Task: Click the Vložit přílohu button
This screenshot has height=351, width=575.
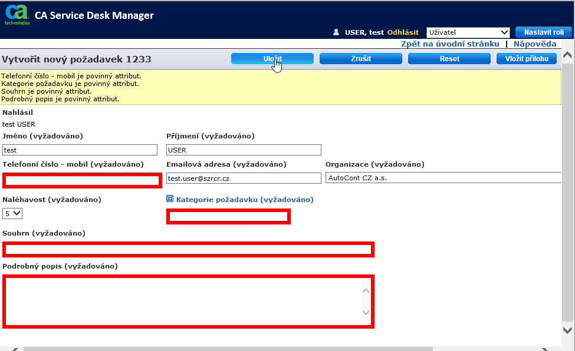Action: click(x=527, y=59)
